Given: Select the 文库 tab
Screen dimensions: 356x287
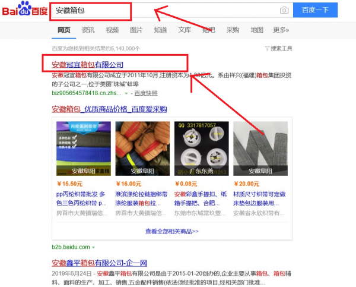Looking at the screenshot, I should click(x=185, y=30).
